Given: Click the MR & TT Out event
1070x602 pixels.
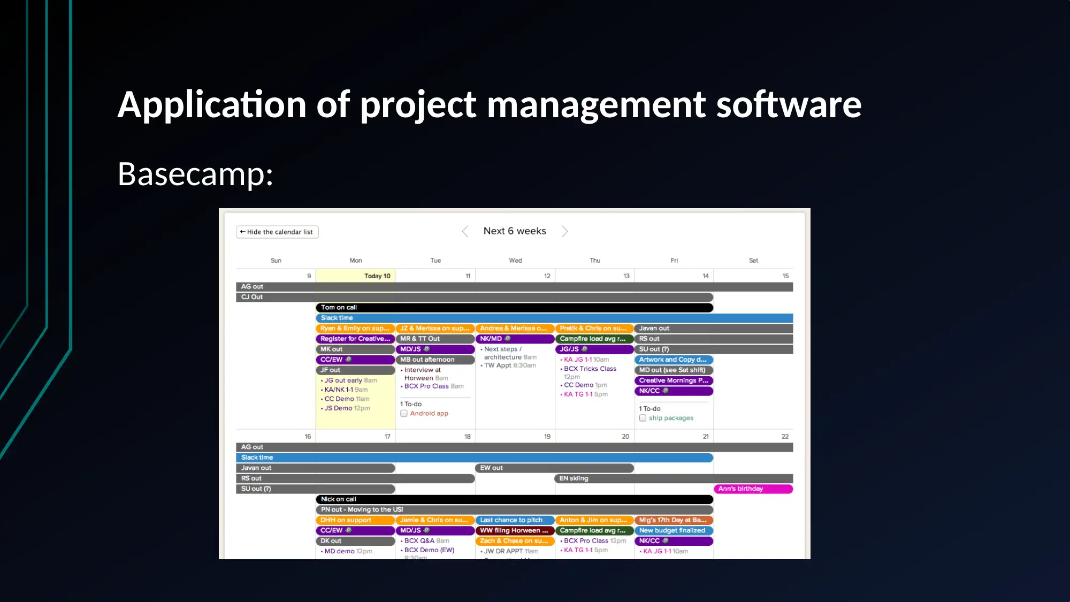Looking at the screenshot, I should pos(435,339).
